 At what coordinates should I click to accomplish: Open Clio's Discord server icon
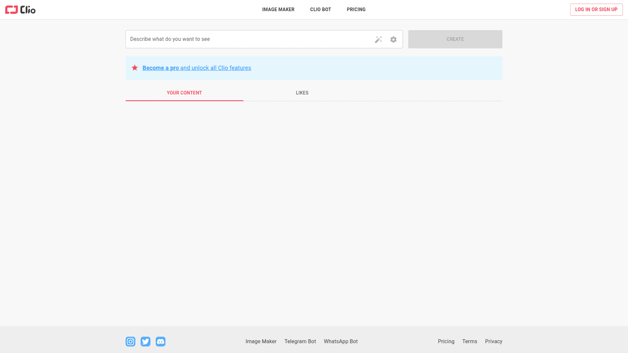tap(160, 342)
